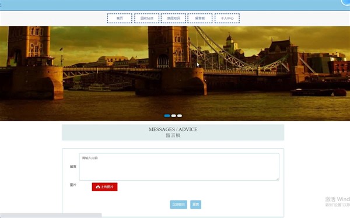Click the MESSAGES / ADVICE heading
350x218 pixels.
pyautogui.click(x=173, y=129)
